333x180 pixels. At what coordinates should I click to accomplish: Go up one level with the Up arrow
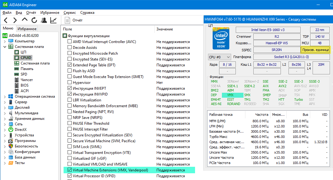(25, 20)
